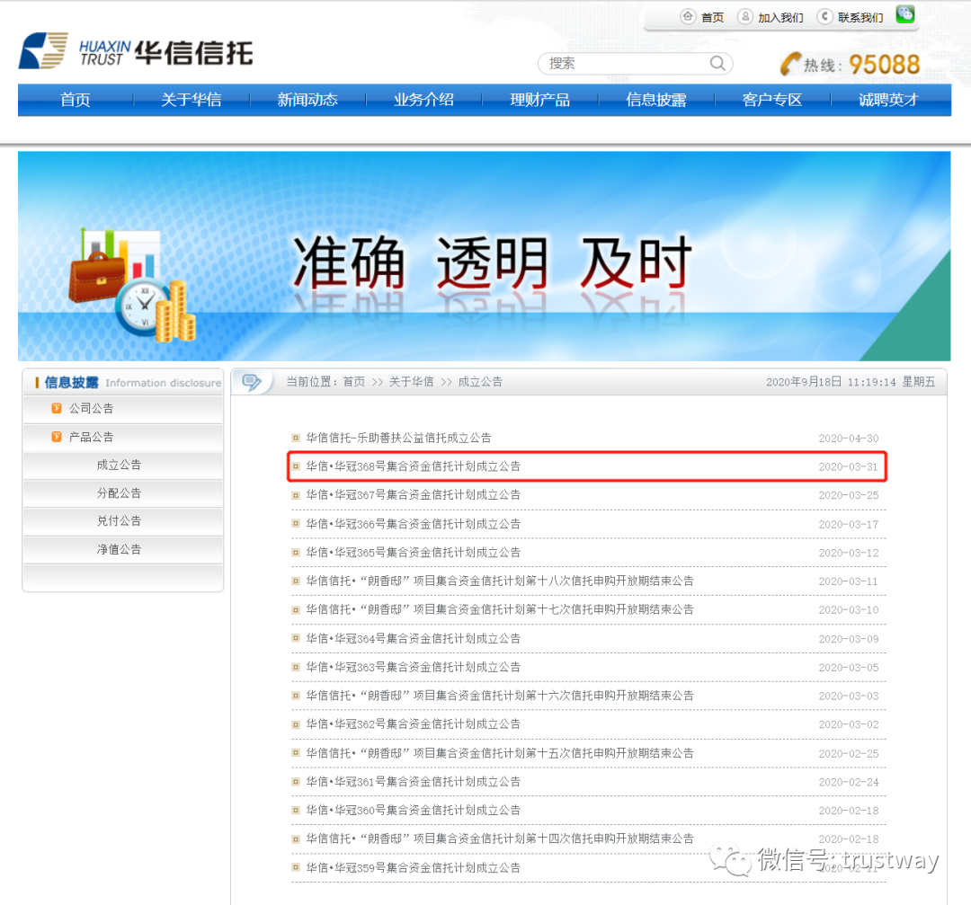Click the bullet icon before 华冠366号 announcement
Screen dimensions: 971x905
[296, 524]
